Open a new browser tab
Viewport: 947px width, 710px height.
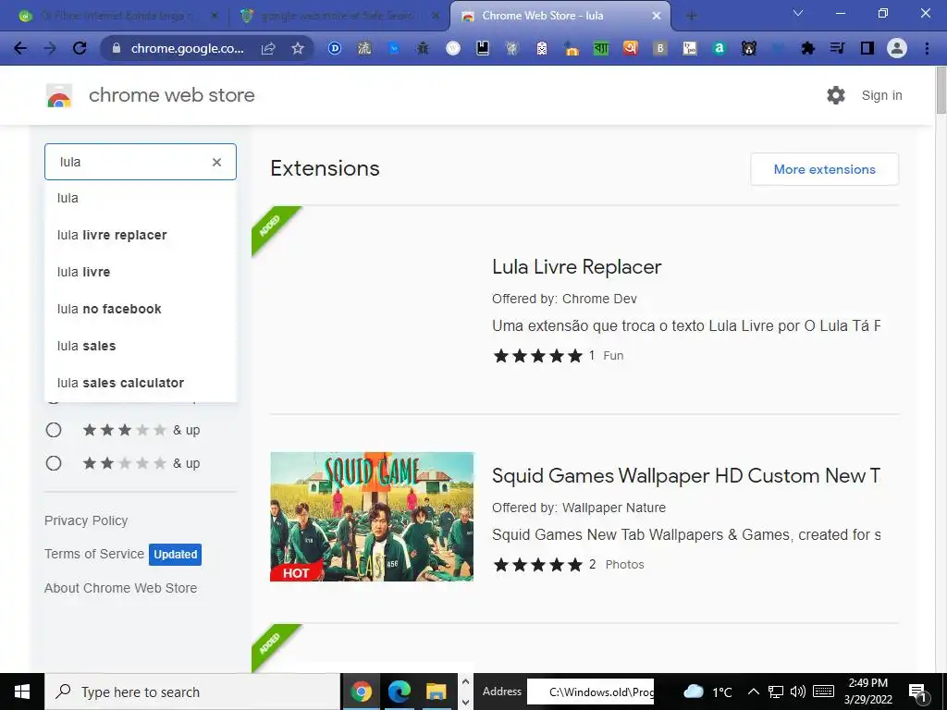[x=692, y=17]
